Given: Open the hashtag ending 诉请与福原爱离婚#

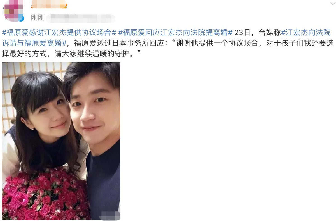Looking at the screenshot, I should coord(35,43).
